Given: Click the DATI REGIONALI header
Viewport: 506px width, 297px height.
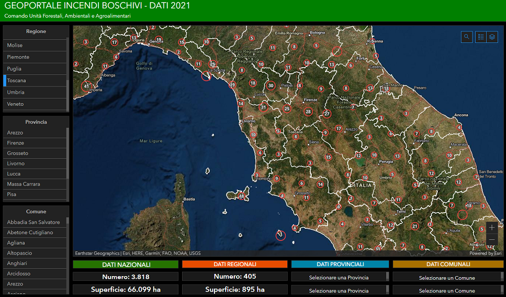Looking at the screenshot, I should coord(234,264).
